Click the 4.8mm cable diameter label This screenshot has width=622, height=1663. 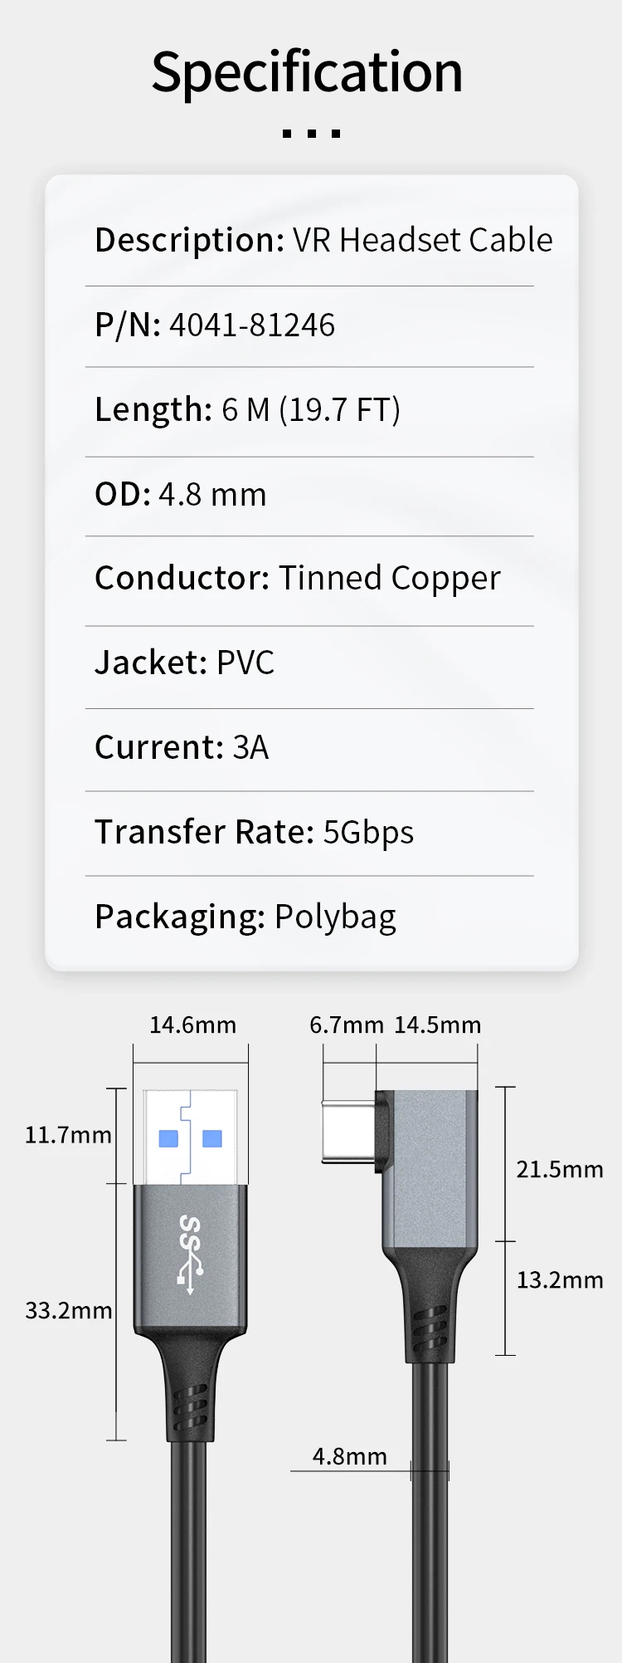(x=349, y=1456)
